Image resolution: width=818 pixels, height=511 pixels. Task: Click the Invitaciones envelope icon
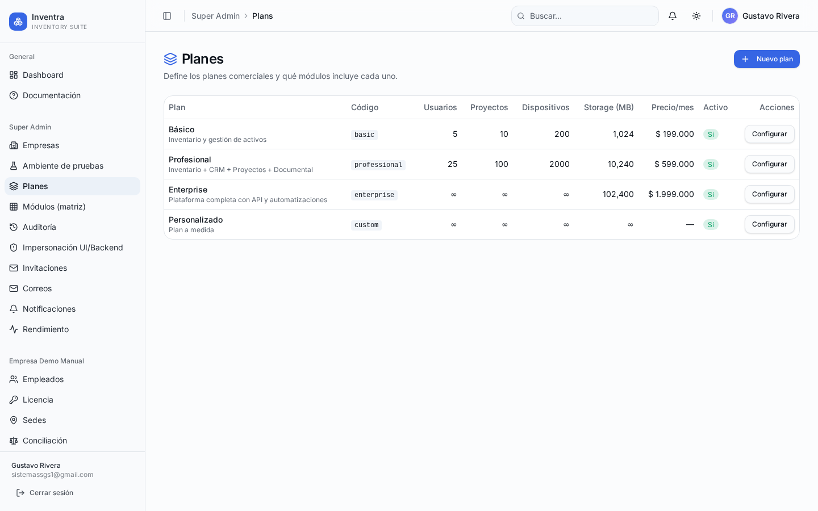(14, 268)
